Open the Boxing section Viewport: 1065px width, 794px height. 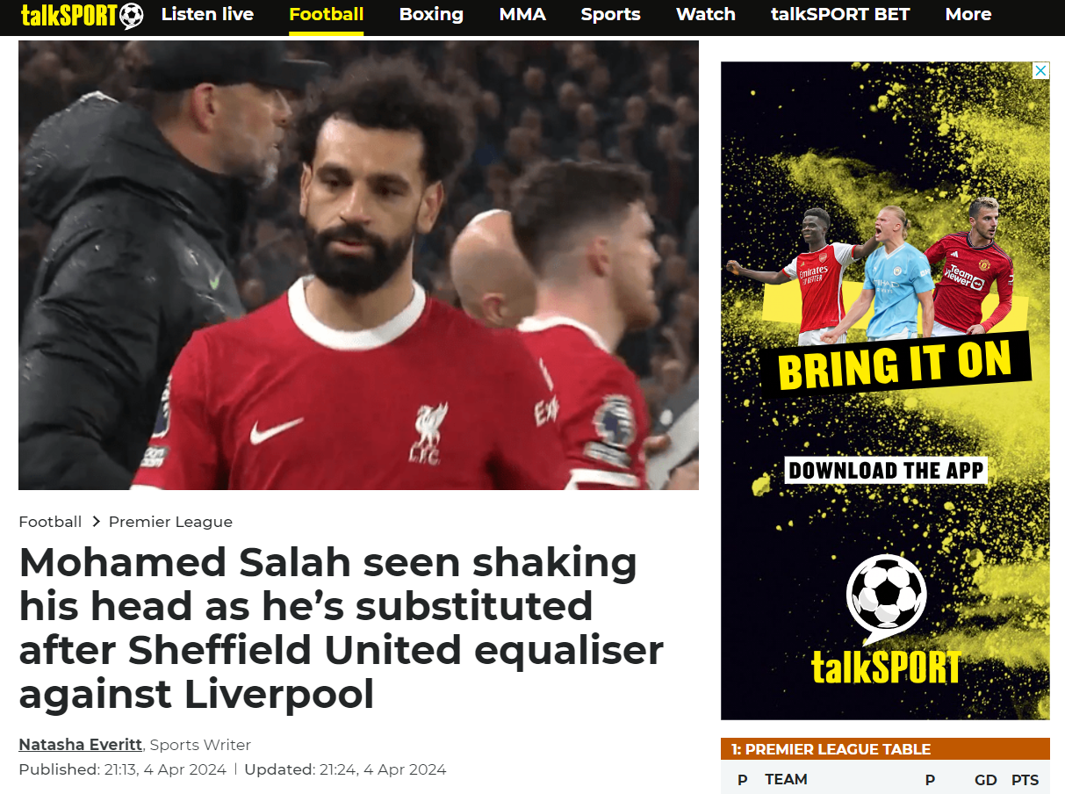coord(431,14)
